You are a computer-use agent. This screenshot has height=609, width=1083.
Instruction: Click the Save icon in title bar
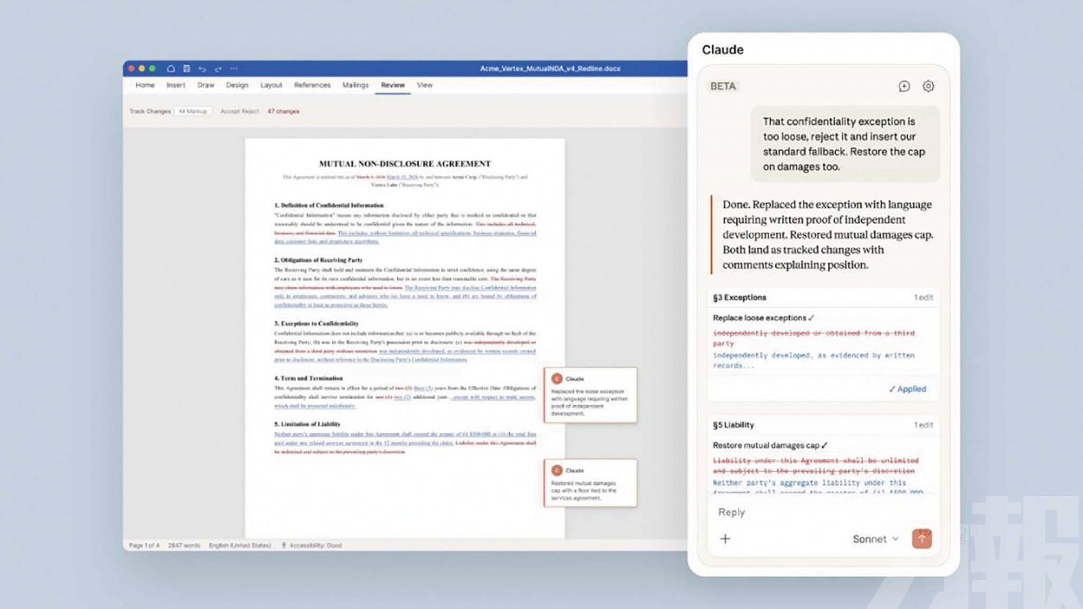187,68
